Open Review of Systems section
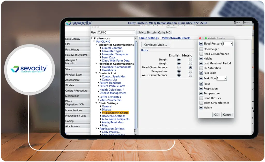The height and width of the screenshot is (162, 265). click(x=77, y=55)
